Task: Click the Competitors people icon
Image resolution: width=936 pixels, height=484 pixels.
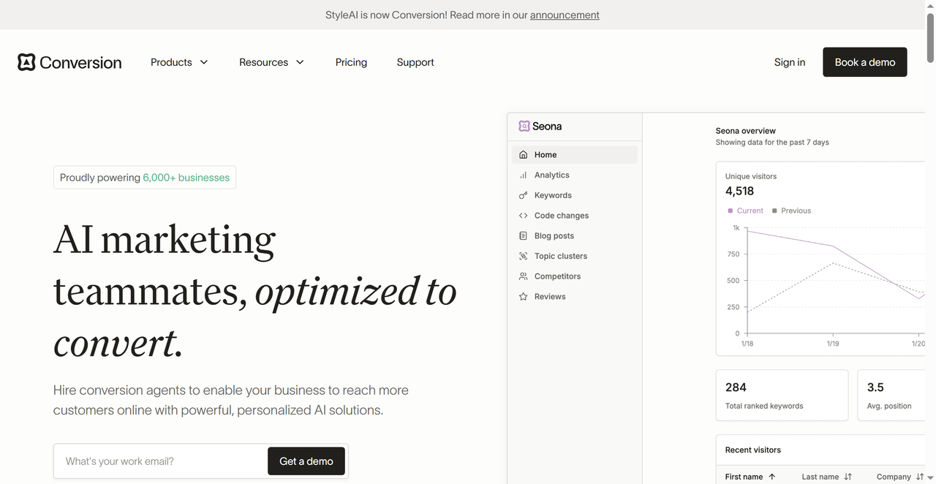Action: click(x=523, y=276)
